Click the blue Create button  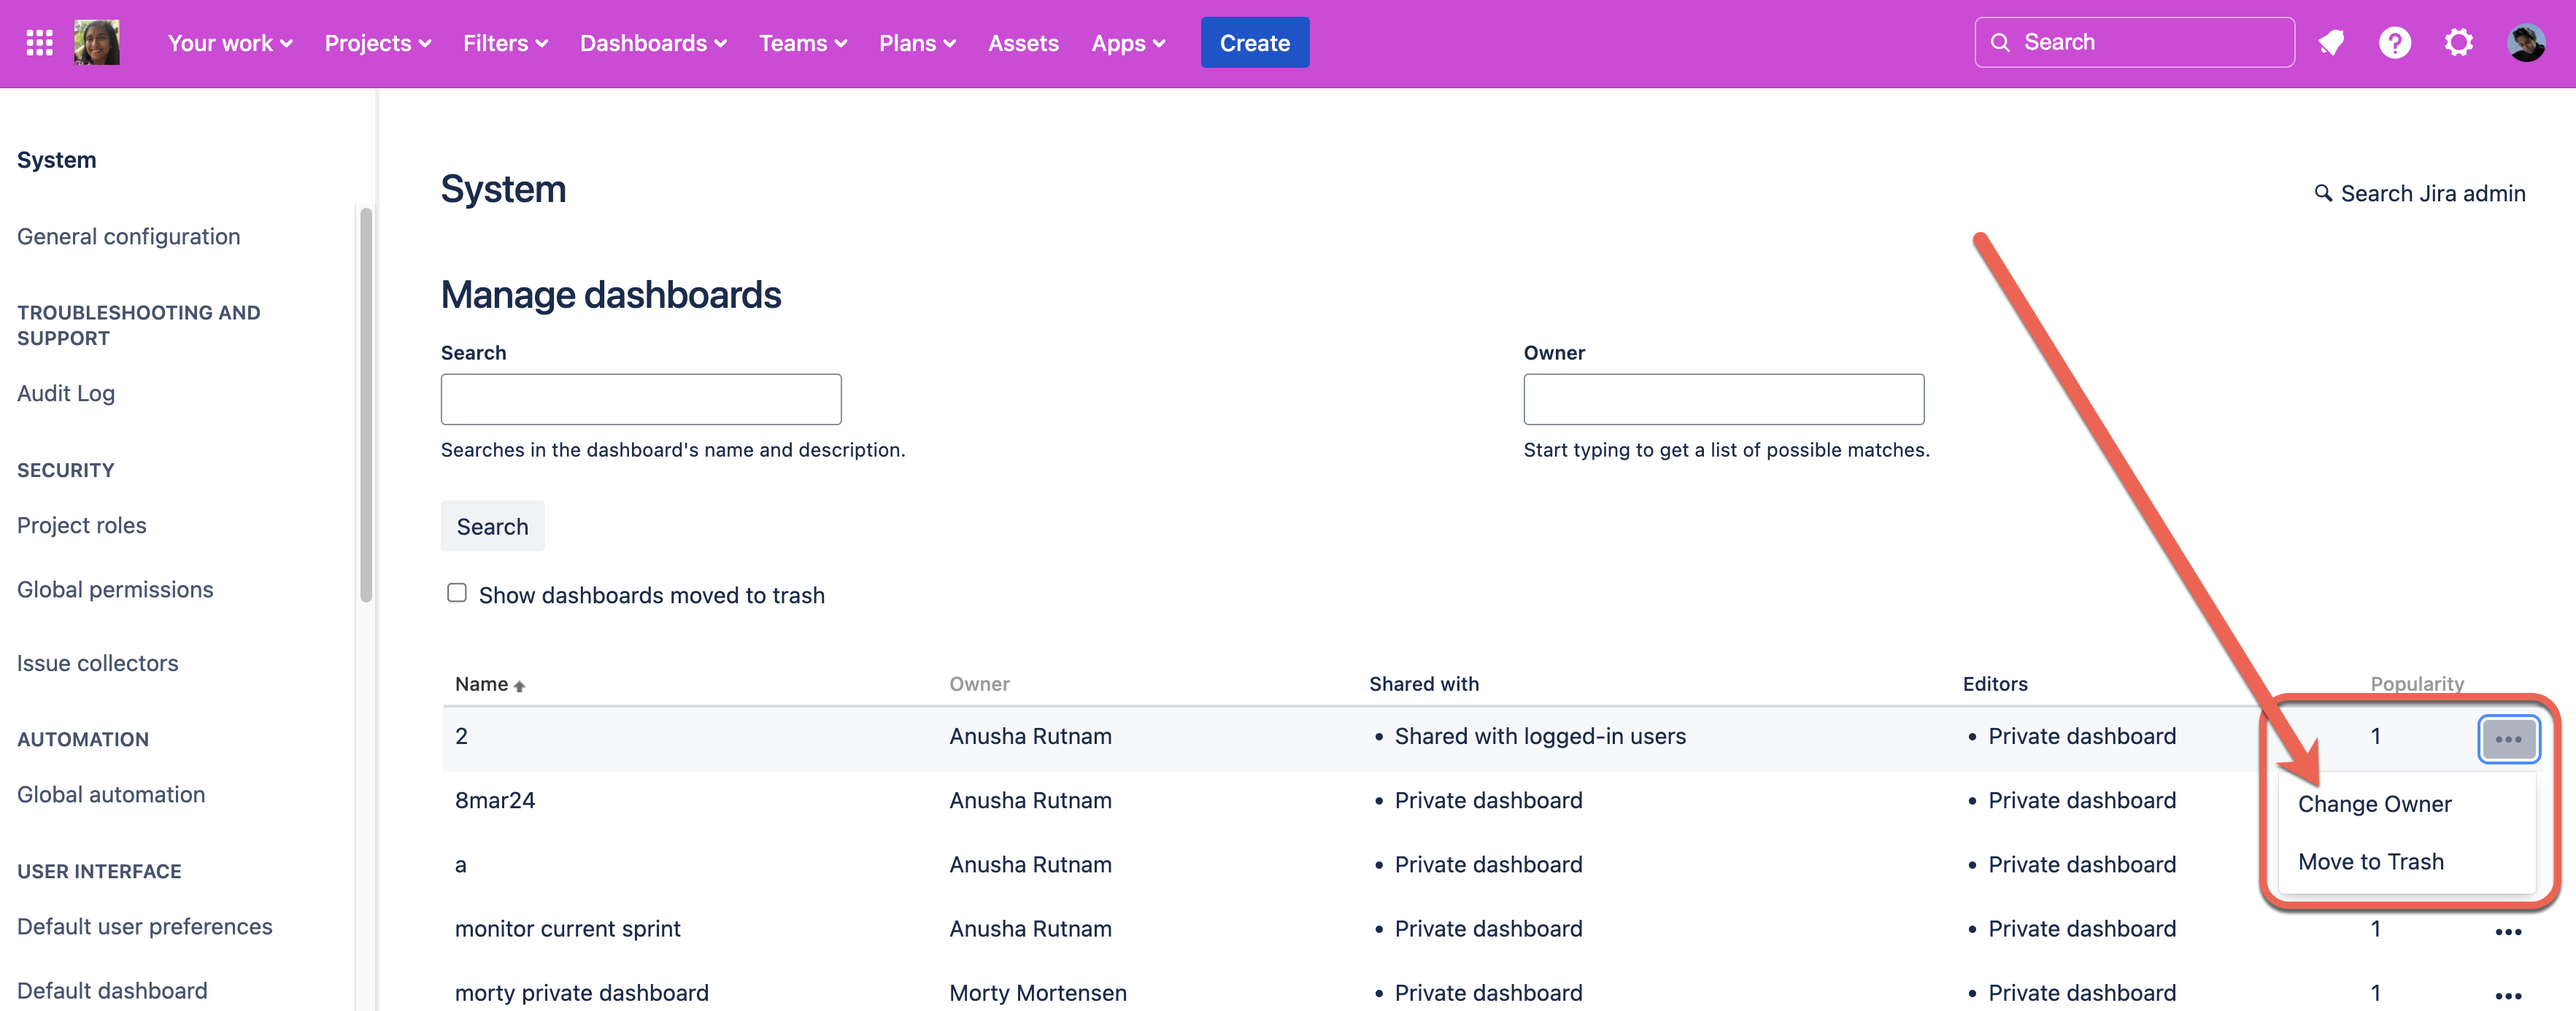click(1254, 43)
